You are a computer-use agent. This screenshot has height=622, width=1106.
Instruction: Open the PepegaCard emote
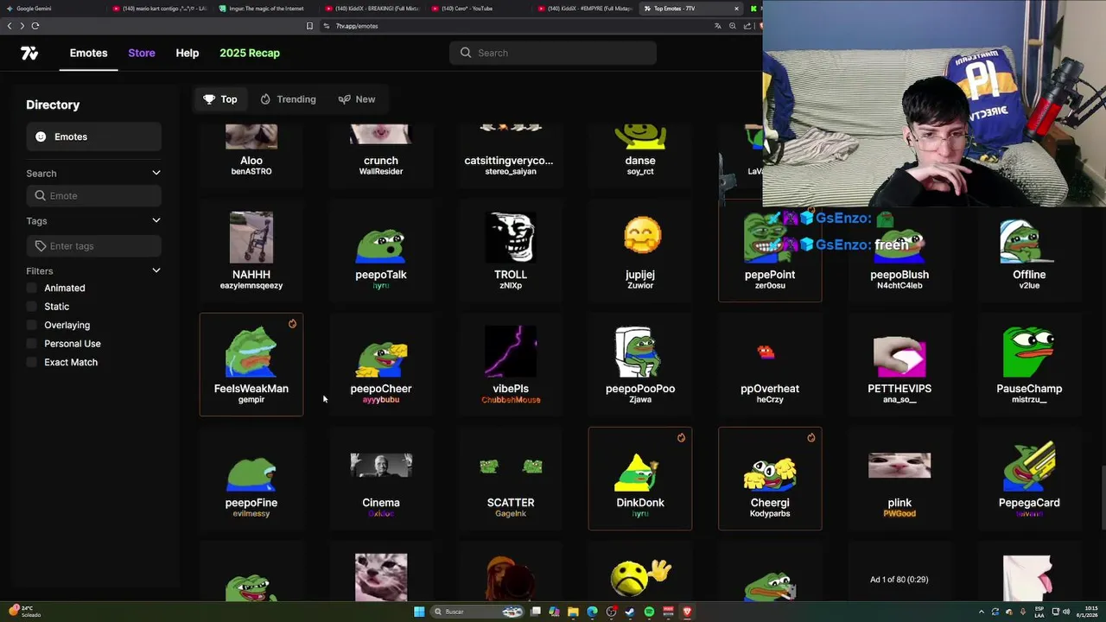(x=1029, y=479)
